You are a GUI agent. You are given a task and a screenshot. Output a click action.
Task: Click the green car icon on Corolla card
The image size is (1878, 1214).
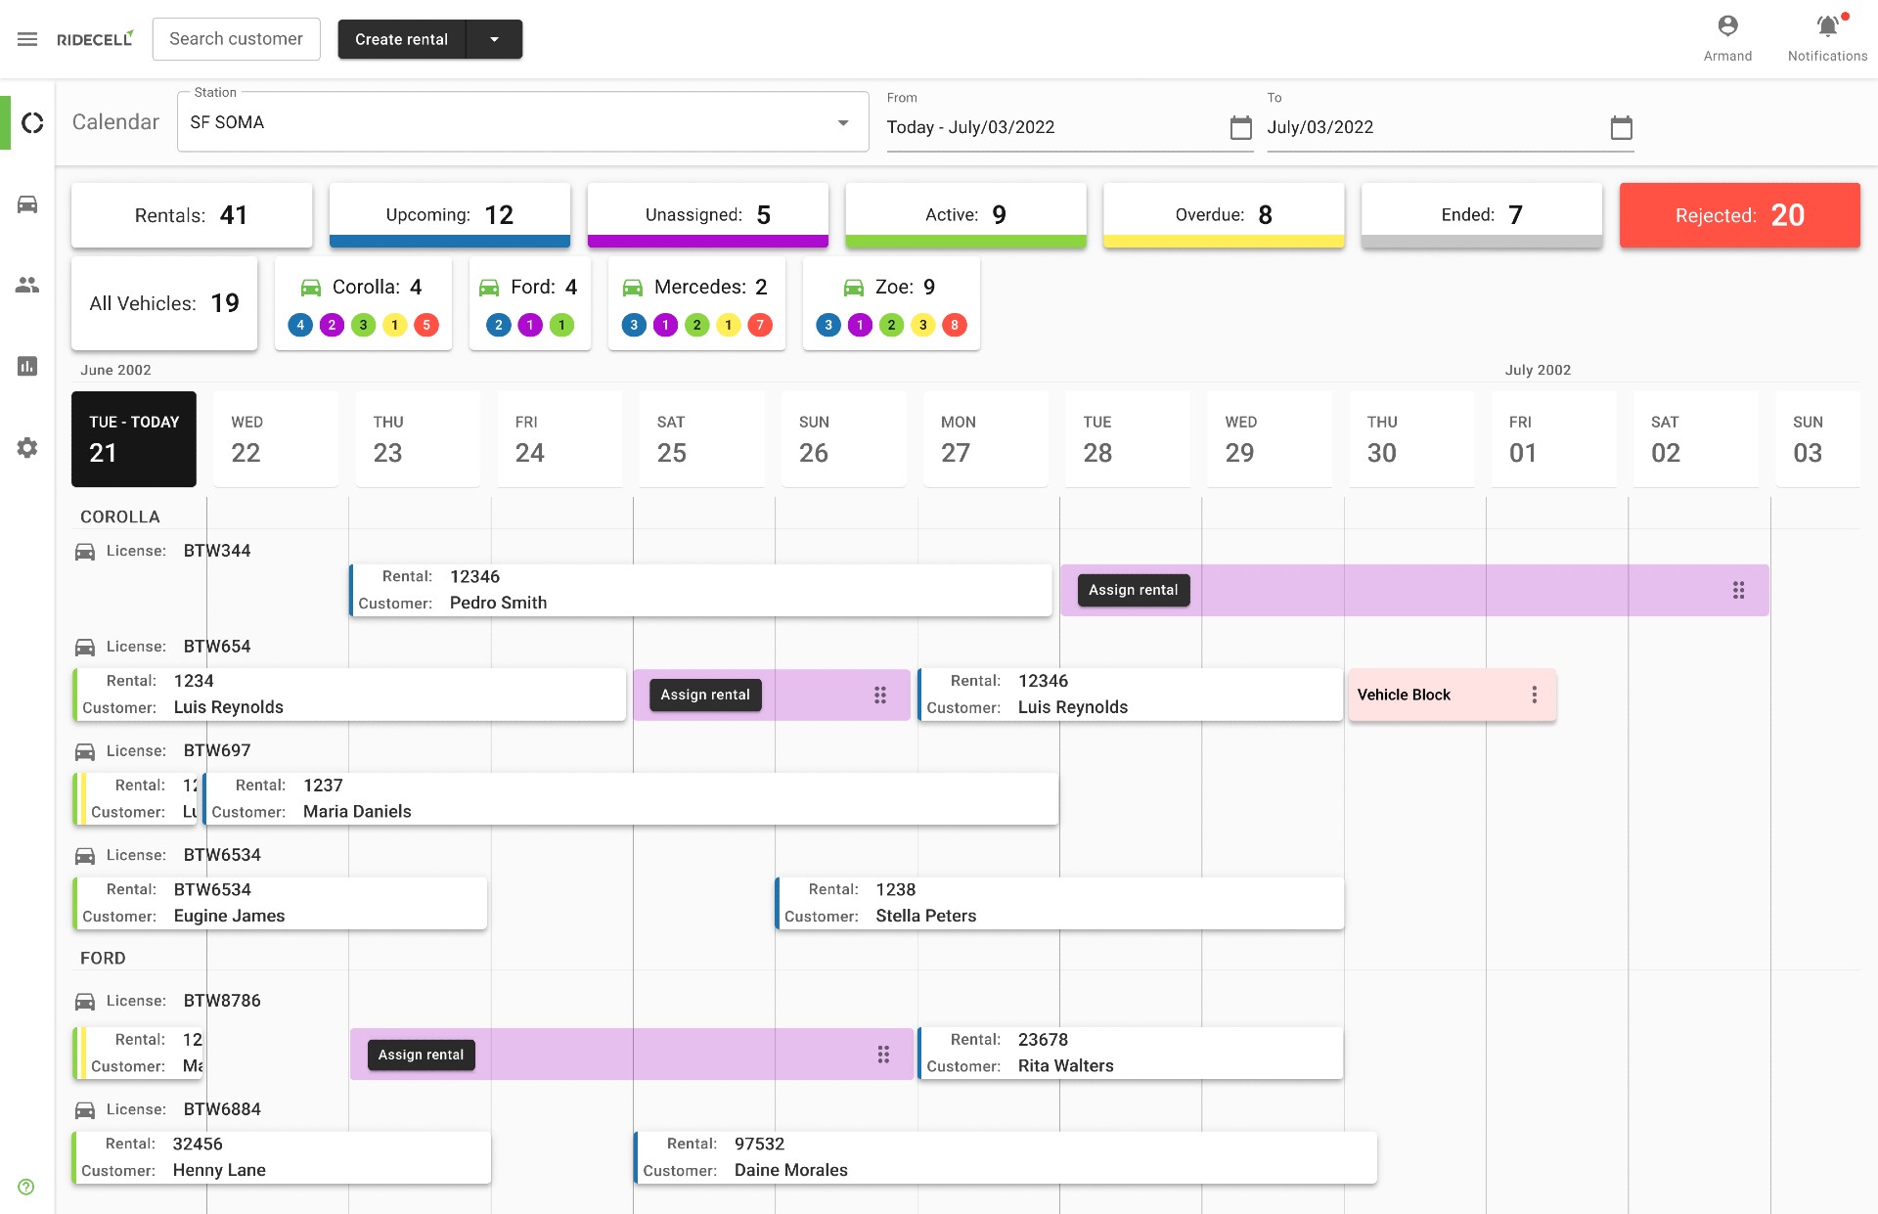tap(310, 288)
